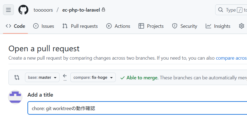Open the tooooors owner link
The image size is (247, 119).
point(43,10)
